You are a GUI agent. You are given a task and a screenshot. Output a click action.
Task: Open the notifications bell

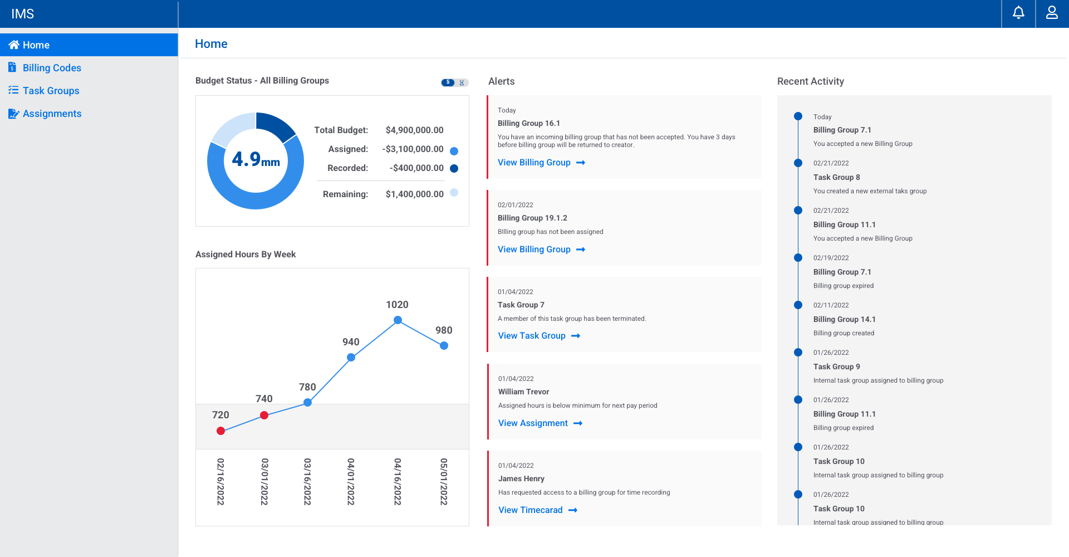1018,13
